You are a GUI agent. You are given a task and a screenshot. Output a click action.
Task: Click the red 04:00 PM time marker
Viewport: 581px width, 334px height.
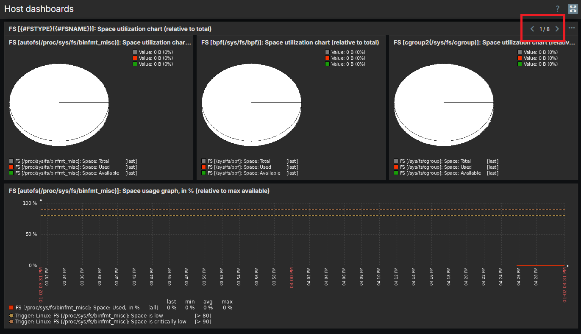[x=292, y=278]
